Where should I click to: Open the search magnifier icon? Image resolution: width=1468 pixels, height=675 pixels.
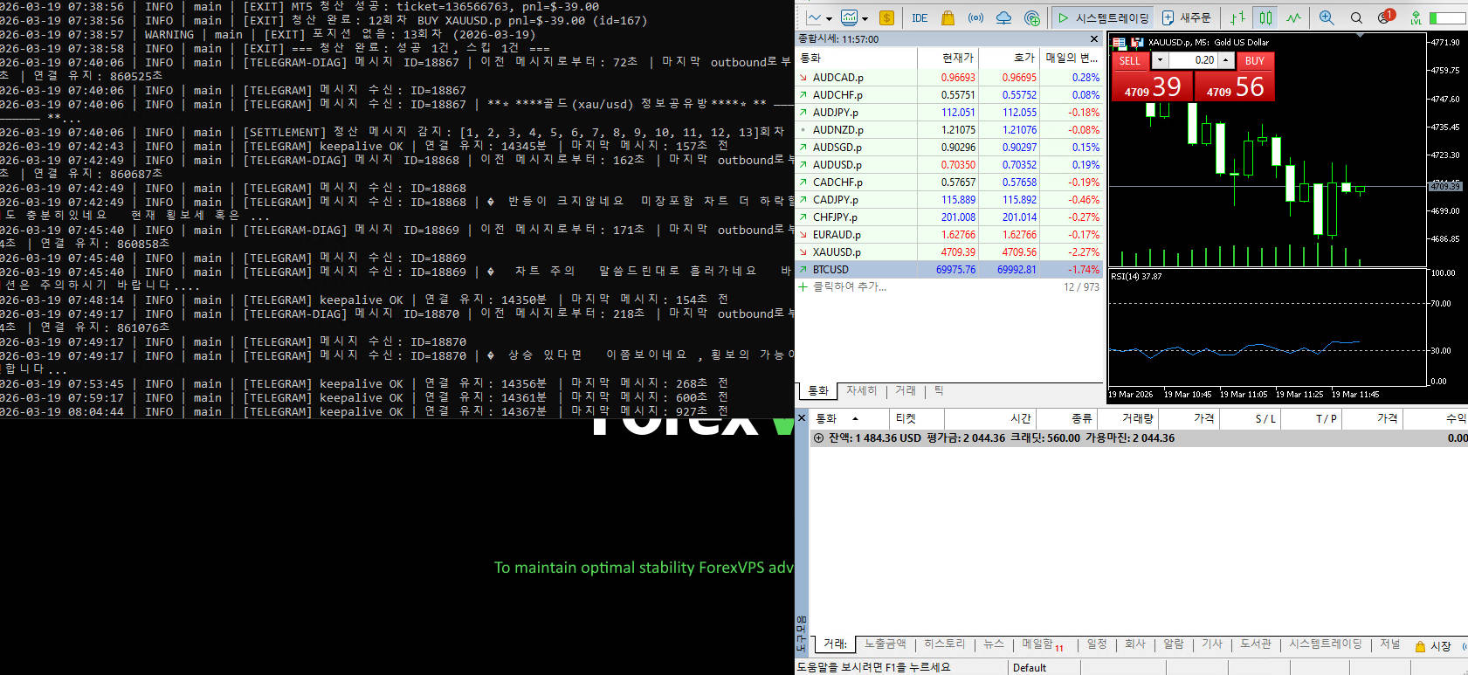(x=1356, y=17)
